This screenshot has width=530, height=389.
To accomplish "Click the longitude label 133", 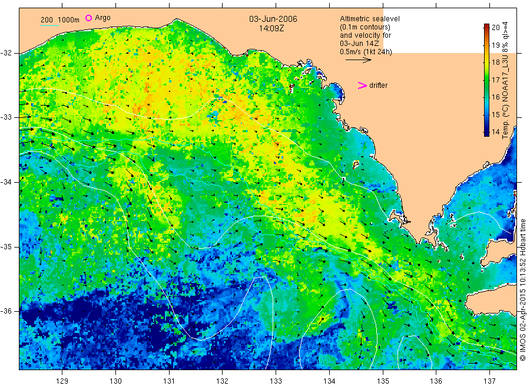I will point(276,381).
